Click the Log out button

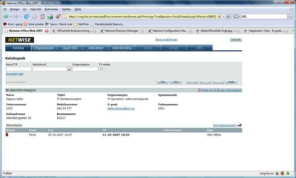[x=236, y=40]
